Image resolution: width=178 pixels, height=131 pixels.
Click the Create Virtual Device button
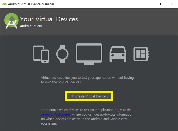89,96
